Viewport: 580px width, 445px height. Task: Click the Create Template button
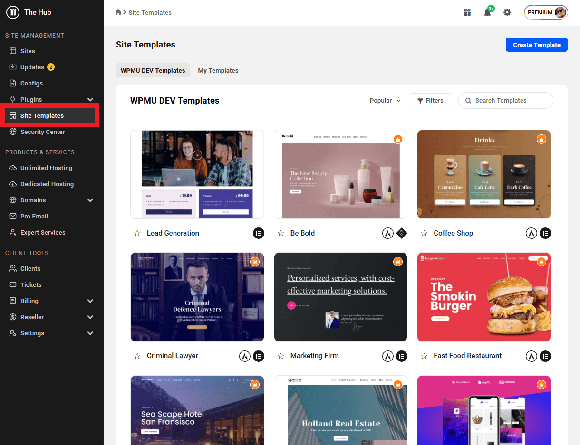[x=537, y=45]
